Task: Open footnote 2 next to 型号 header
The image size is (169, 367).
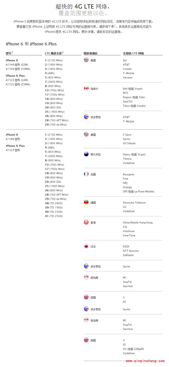Action: coord(12,52)
